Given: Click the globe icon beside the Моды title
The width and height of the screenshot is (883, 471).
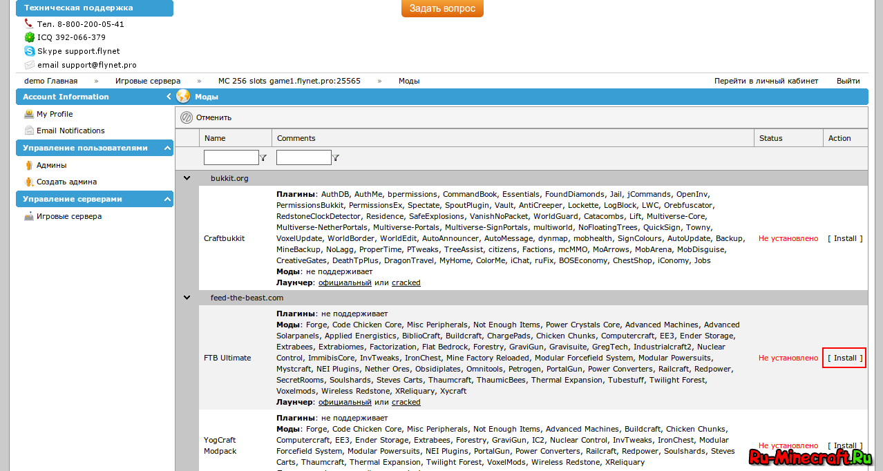Looking at the screenshot, I should coord(183,97).
